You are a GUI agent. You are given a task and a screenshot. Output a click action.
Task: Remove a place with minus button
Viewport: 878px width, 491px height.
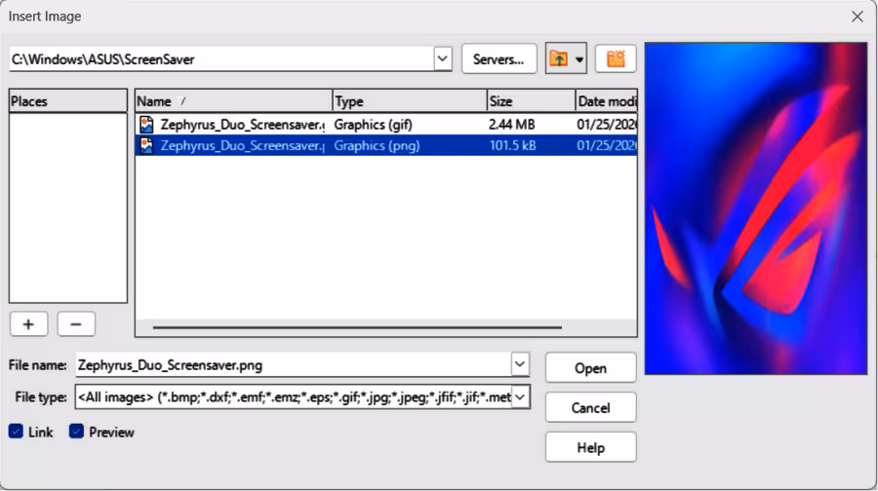(76, 323)
